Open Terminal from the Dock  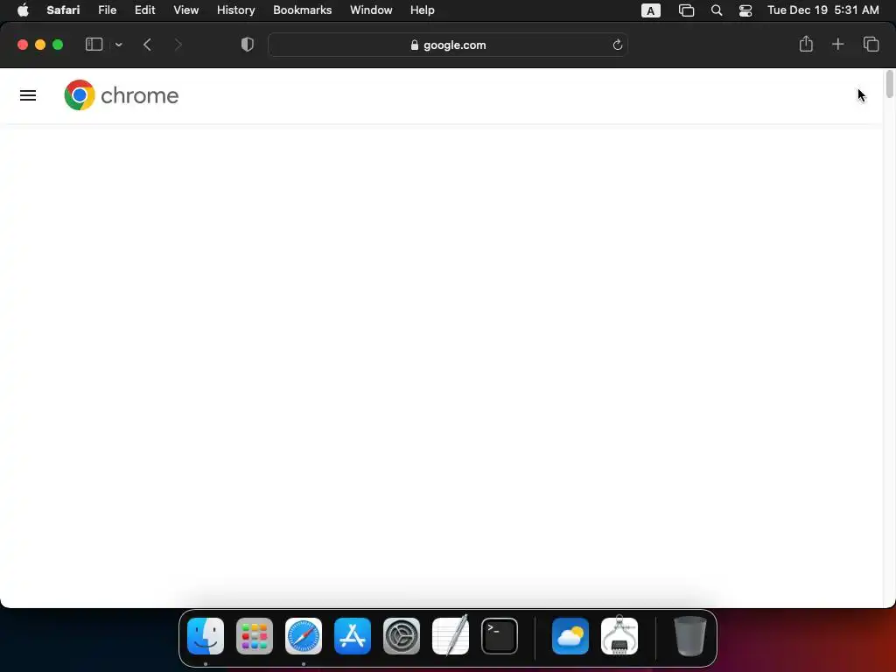point(500,636)
